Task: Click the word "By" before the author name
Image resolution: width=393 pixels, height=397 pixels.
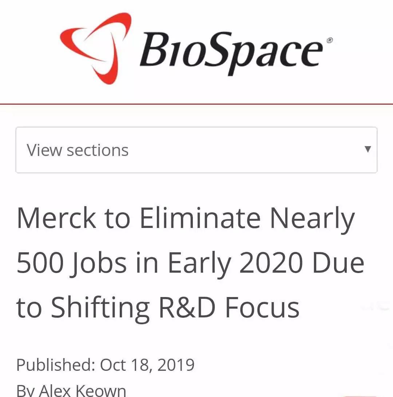Action: pos(25,391)
